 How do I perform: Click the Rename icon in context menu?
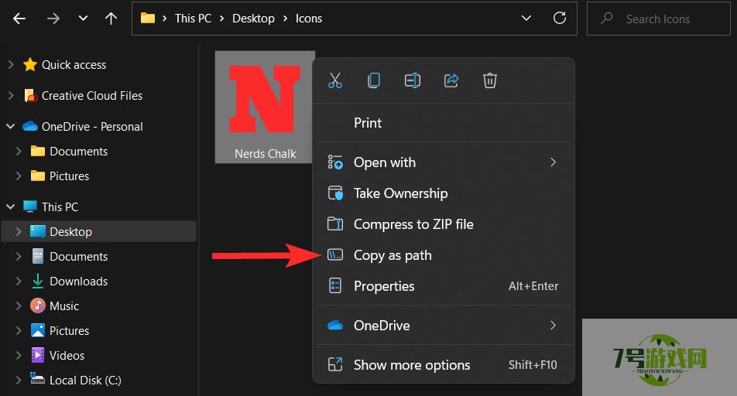pos(413,80)
